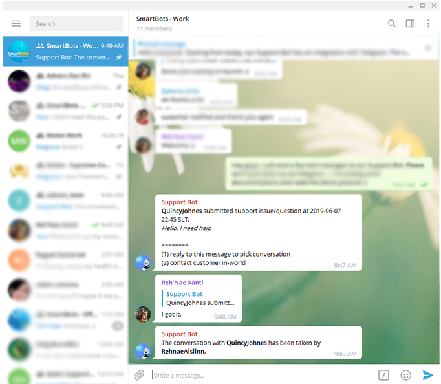
Task: Open the quoted Support Bot reply preview
Action: click(x=200, y=298)
